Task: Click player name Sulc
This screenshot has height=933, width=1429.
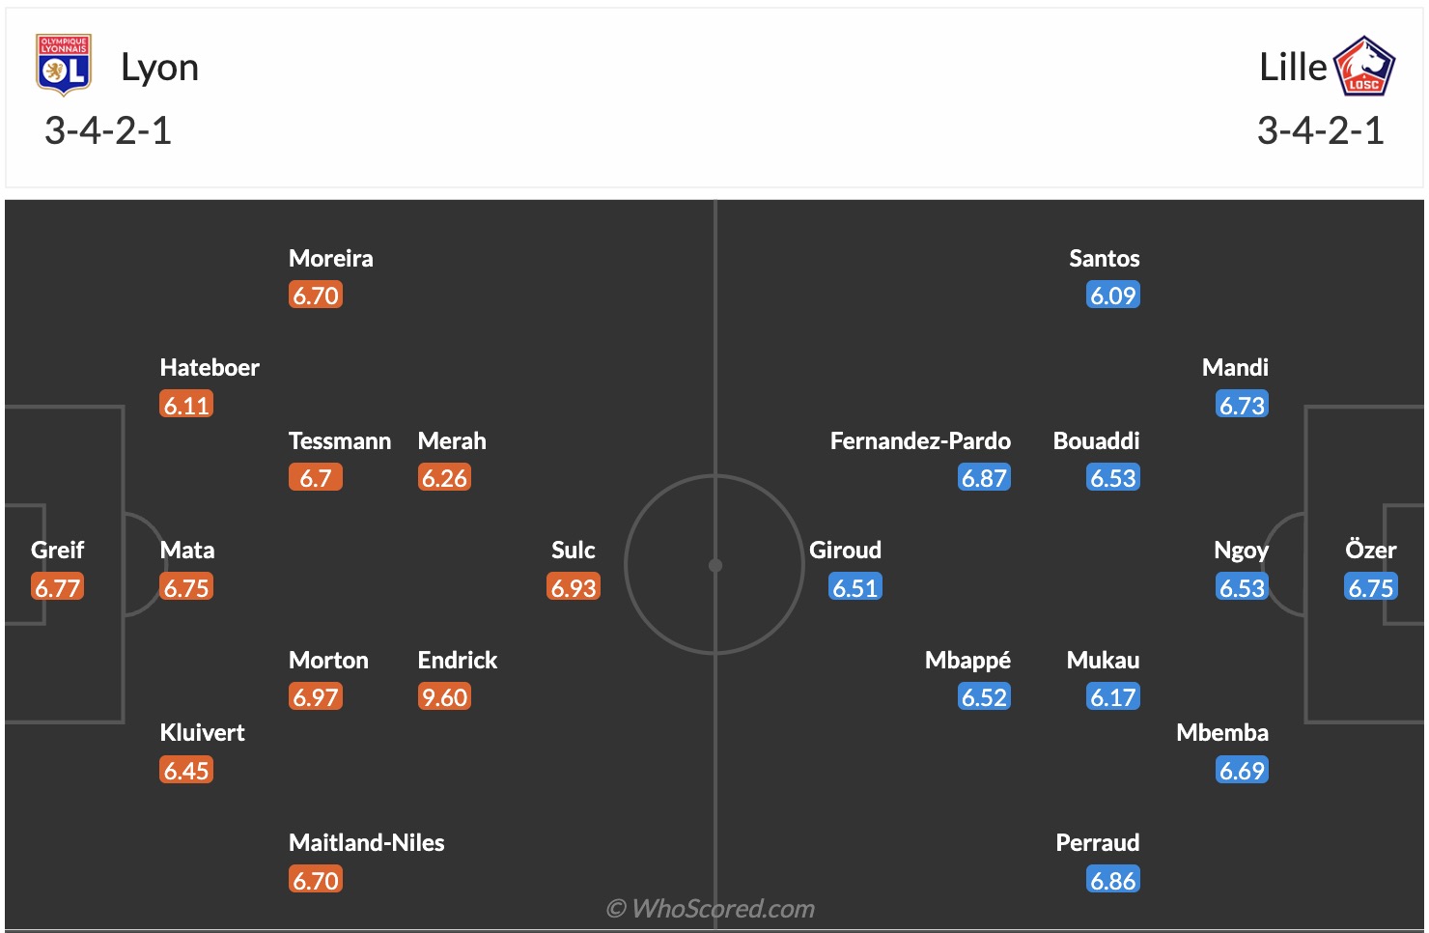Action: pos(573,551)
